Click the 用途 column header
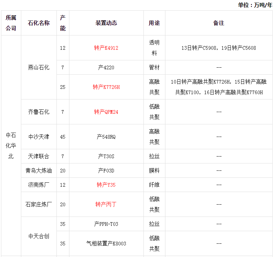 pyautogui.click(x=154, y=23)
